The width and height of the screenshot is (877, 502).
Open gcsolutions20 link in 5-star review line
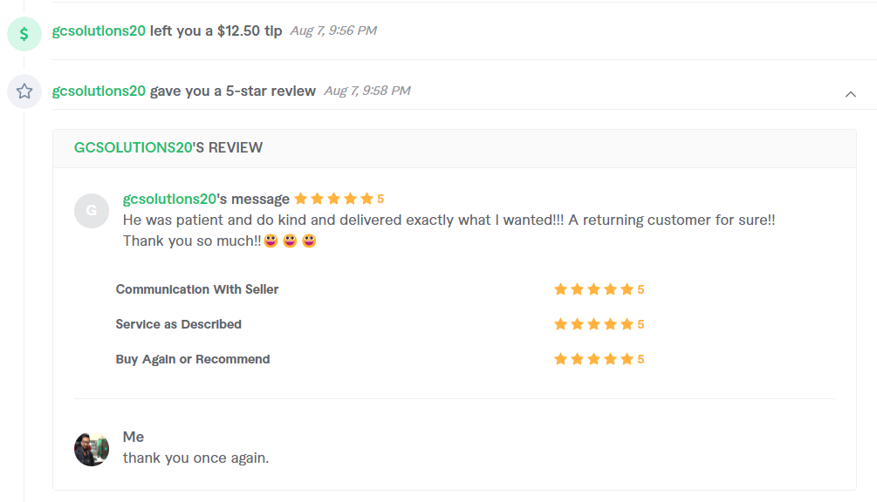coord(99,91)
